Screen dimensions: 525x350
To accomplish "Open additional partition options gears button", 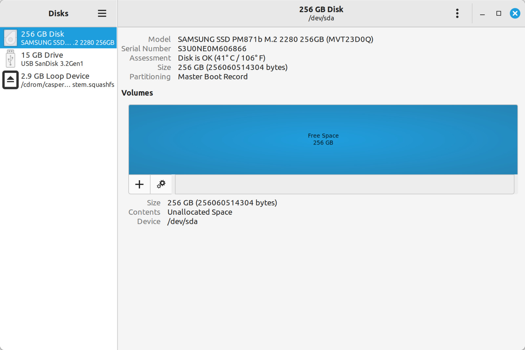I will (x=161, y=184).
